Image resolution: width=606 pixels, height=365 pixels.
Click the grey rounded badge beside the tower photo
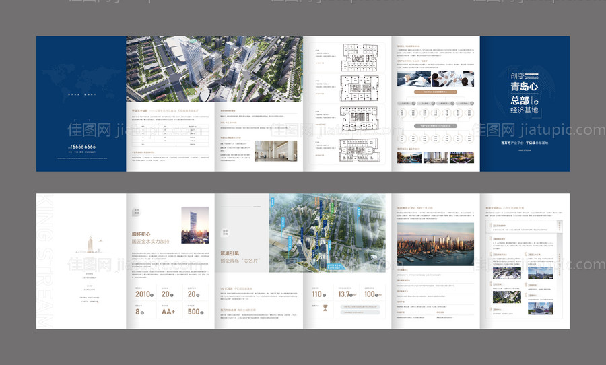pos(137,211)
